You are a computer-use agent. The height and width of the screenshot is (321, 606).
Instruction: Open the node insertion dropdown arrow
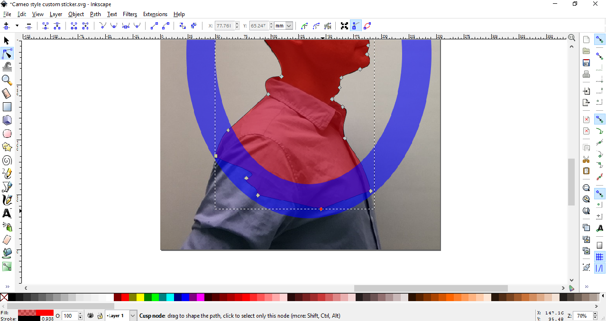pos(17,26)
